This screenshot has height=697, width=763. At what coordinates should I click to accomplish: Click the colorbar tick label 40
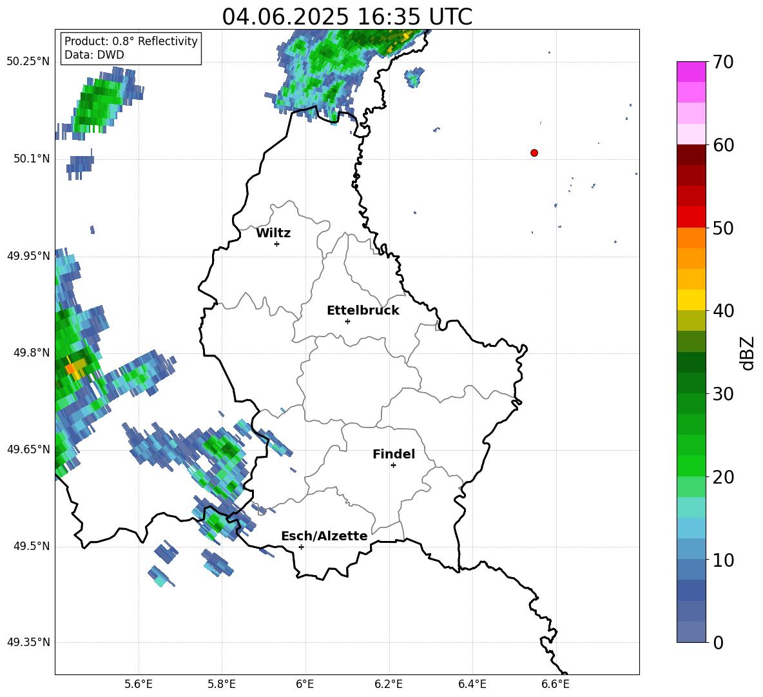coord(723,311)
